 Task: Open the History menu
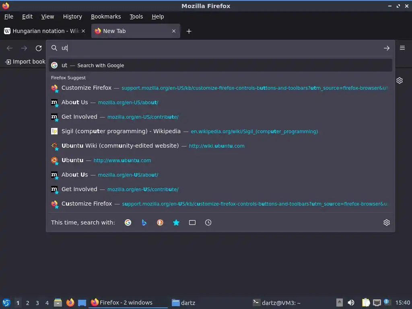72,16
